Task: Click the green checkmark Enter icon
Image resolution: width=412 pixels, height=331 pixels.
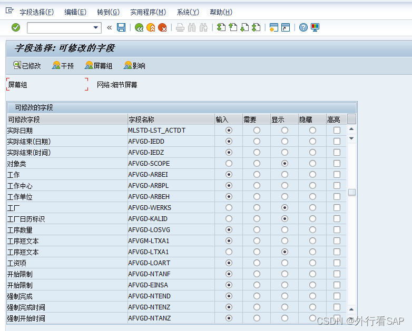Action: [x=16, y=27]
